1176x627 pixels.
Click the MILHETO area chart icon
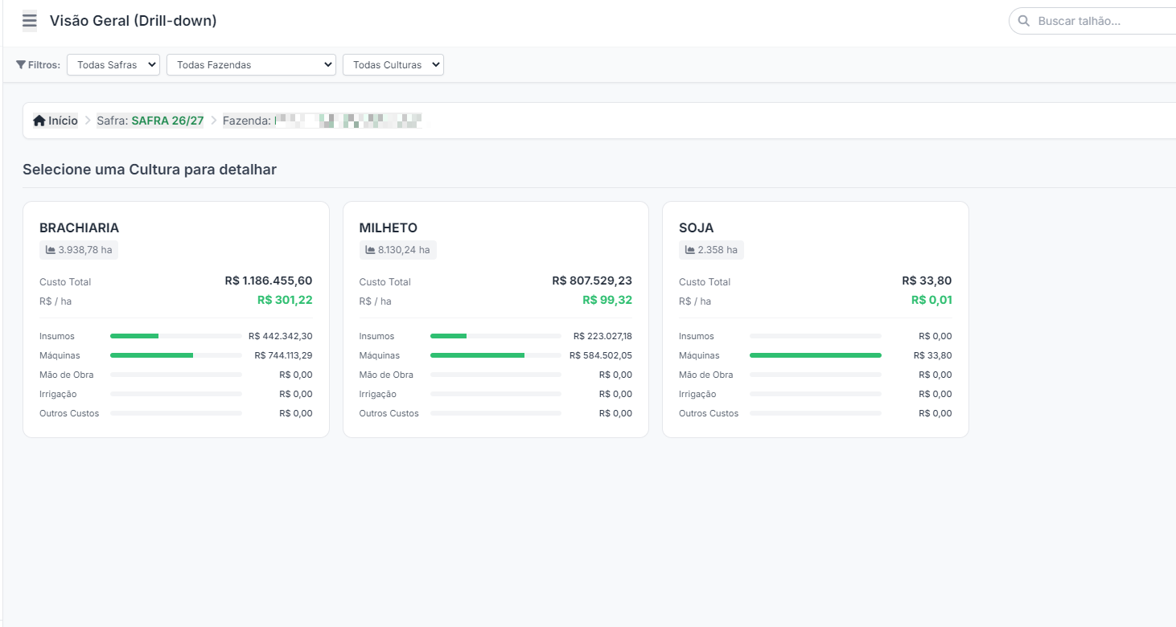370,250
